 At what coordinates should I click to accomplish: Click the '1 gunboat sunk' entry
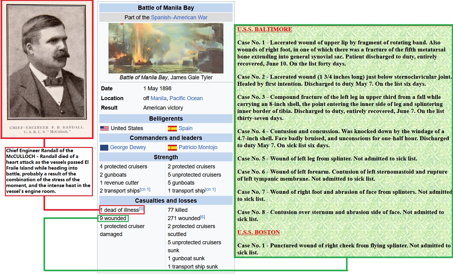186,258
